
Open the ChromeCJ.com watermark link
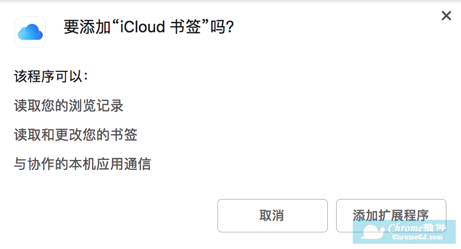point(417,237)
